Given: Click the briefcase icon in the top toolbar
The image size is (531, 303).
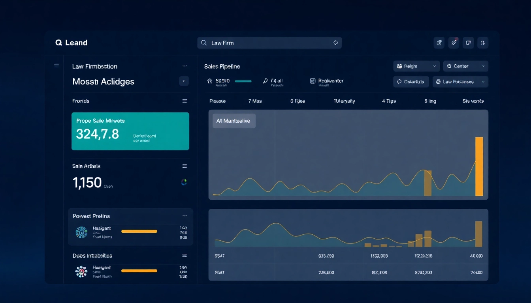Looking at the screenshot, I should coord(439,43).
